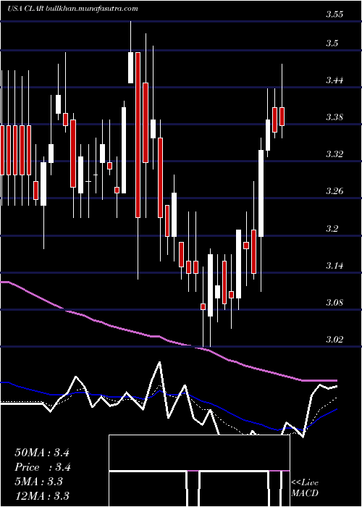
Task: Click the '12MA : 3.3' readout
Action: (x=42, y=496)
